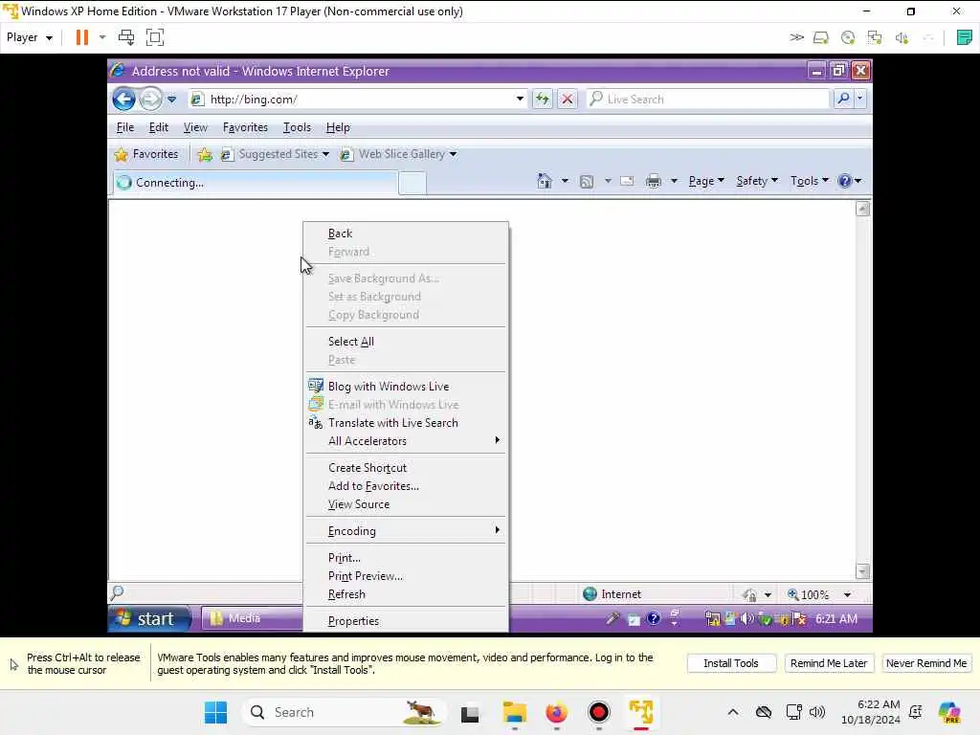The width and height of the screenshot is (980, 735).
Task: Open the Help menu
Action: [x=338, y=127]
